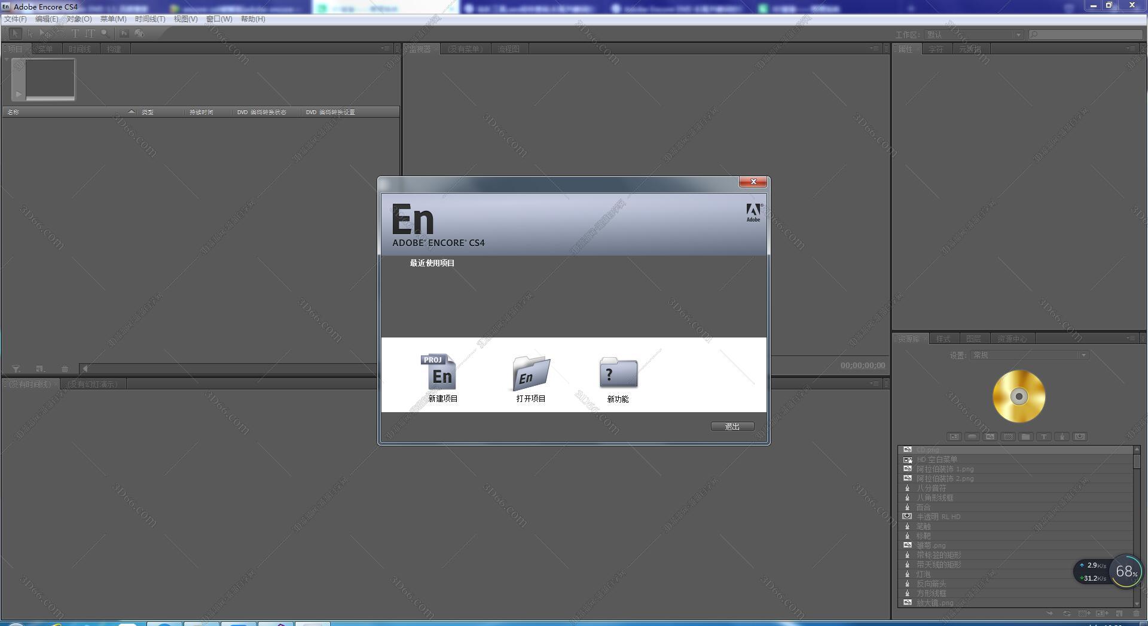Select the selection arrow tool
This screenshot has width=1148, height=626.
16,34
